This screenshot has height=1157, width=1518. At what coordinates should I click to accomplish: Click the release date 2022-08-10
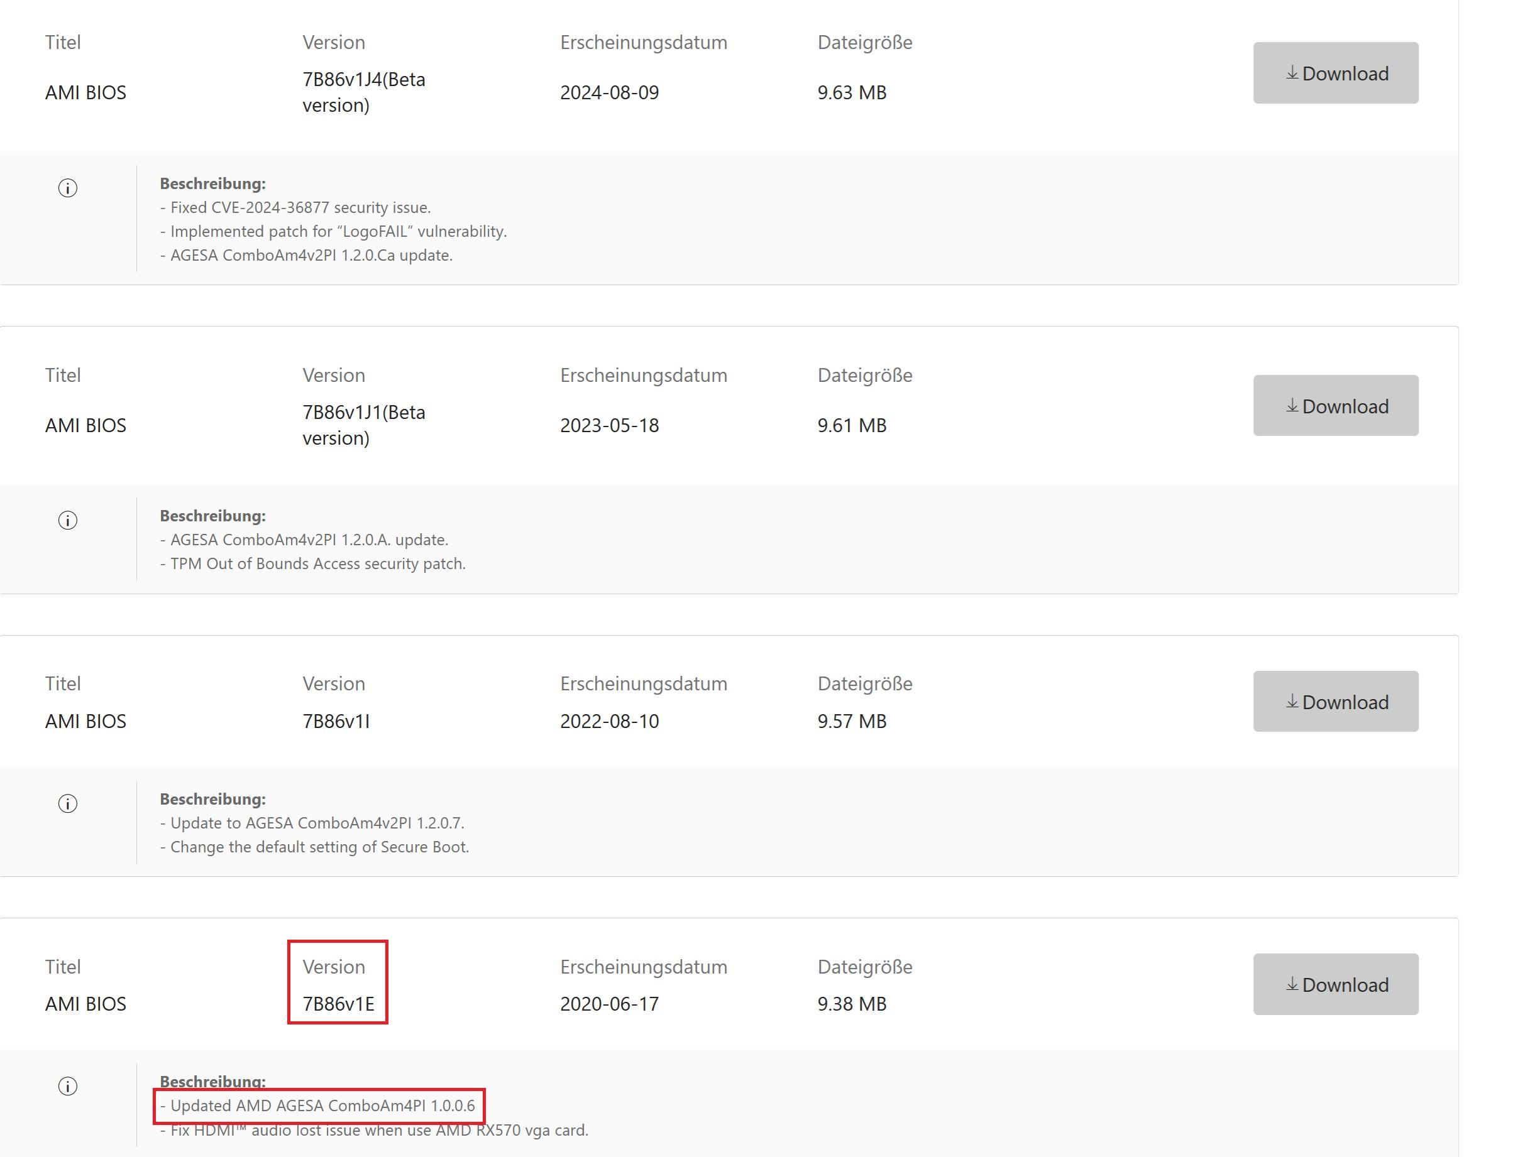[x=609, y=721]
